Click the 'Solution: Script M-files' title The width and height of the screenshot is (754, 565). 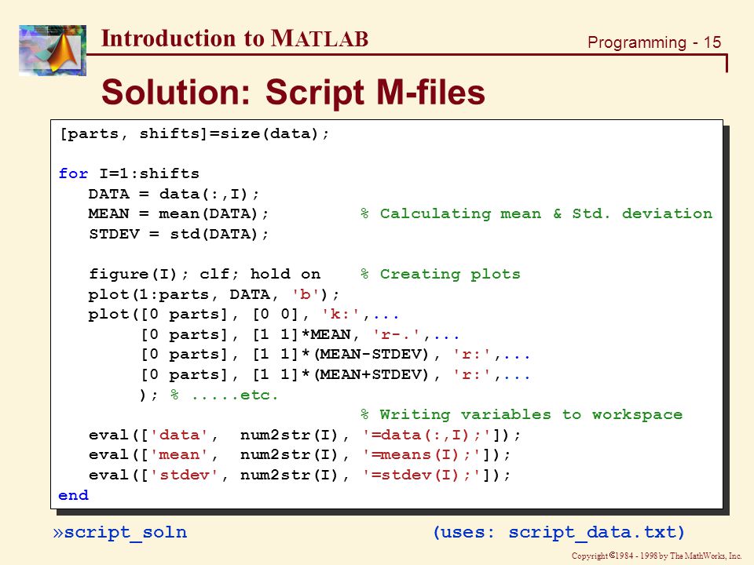(293, 92)
